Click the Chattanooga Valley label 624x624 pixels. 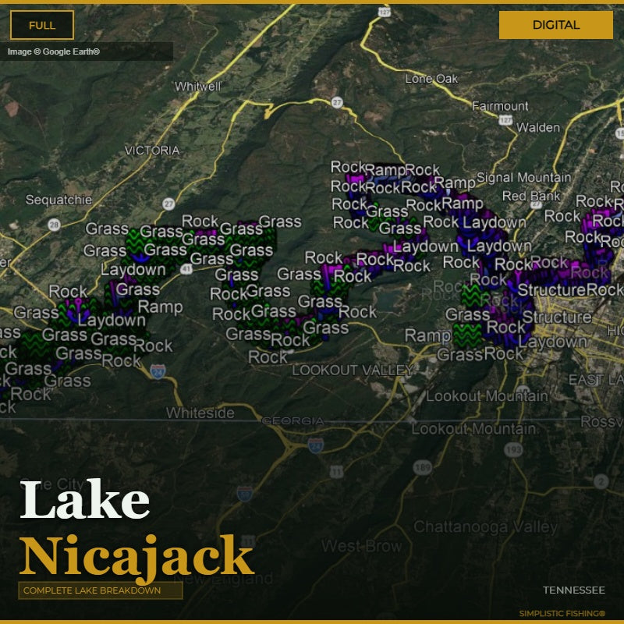point(485,527)
